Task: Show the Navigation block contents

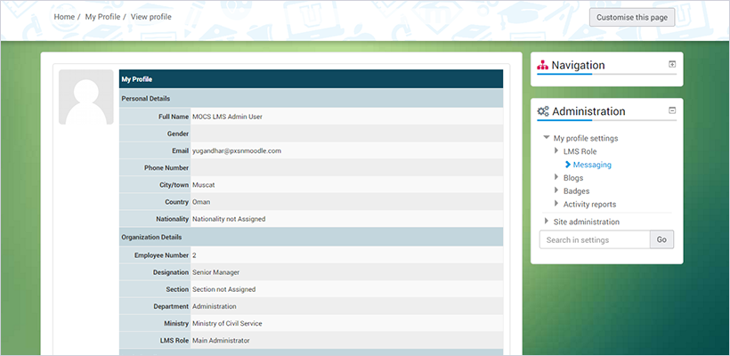Action: coord(672,64)
